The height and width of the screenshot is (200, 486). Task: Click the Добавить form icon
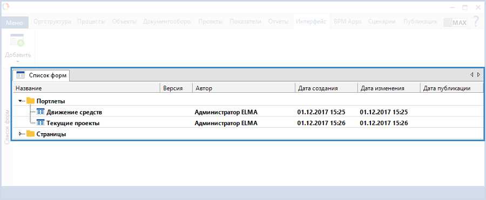click(x=17, y=40)
